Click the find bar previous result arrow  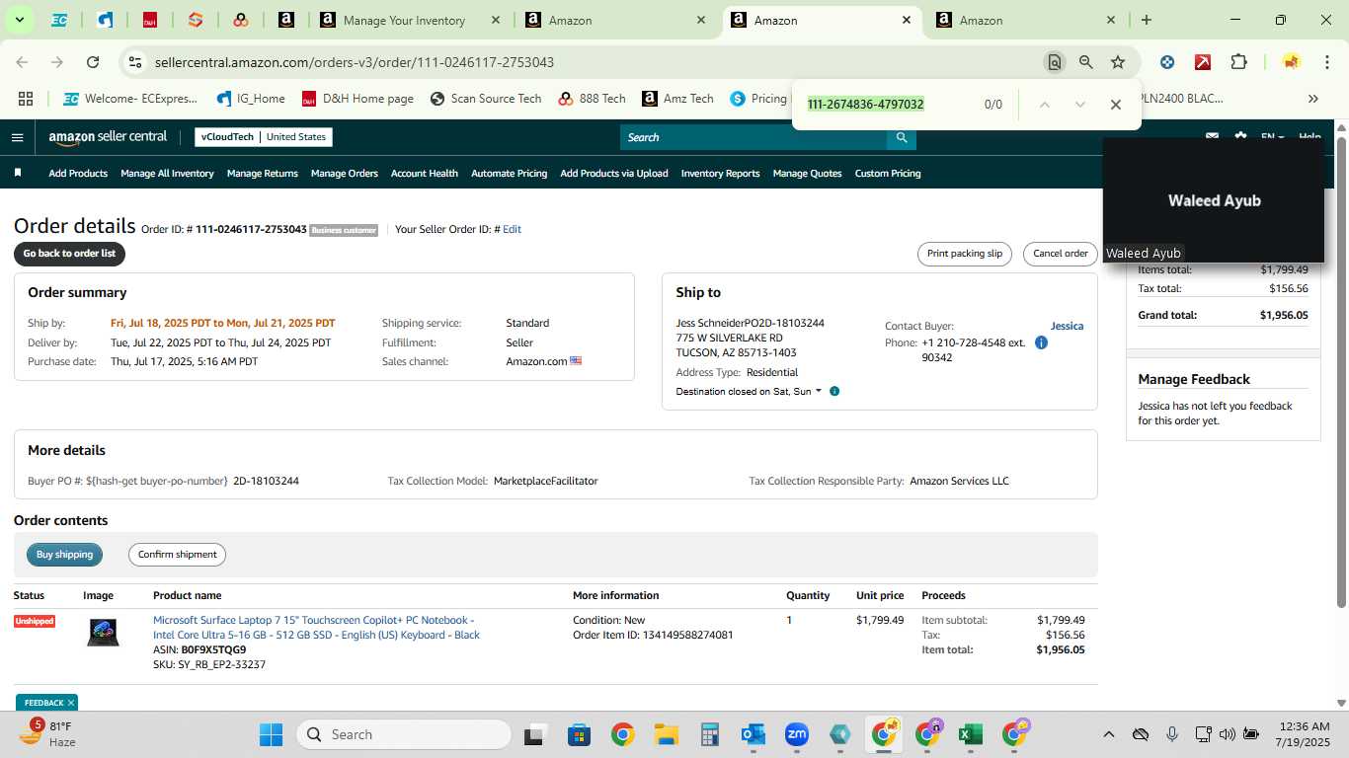pos(1045,105)
